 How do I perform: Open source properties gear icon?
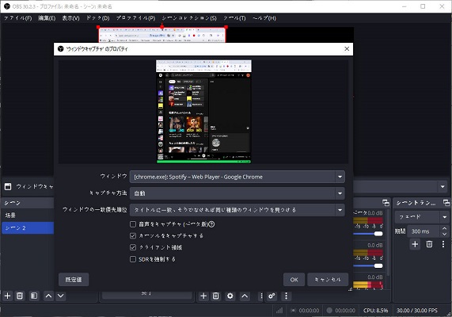(x=230, y=296)
